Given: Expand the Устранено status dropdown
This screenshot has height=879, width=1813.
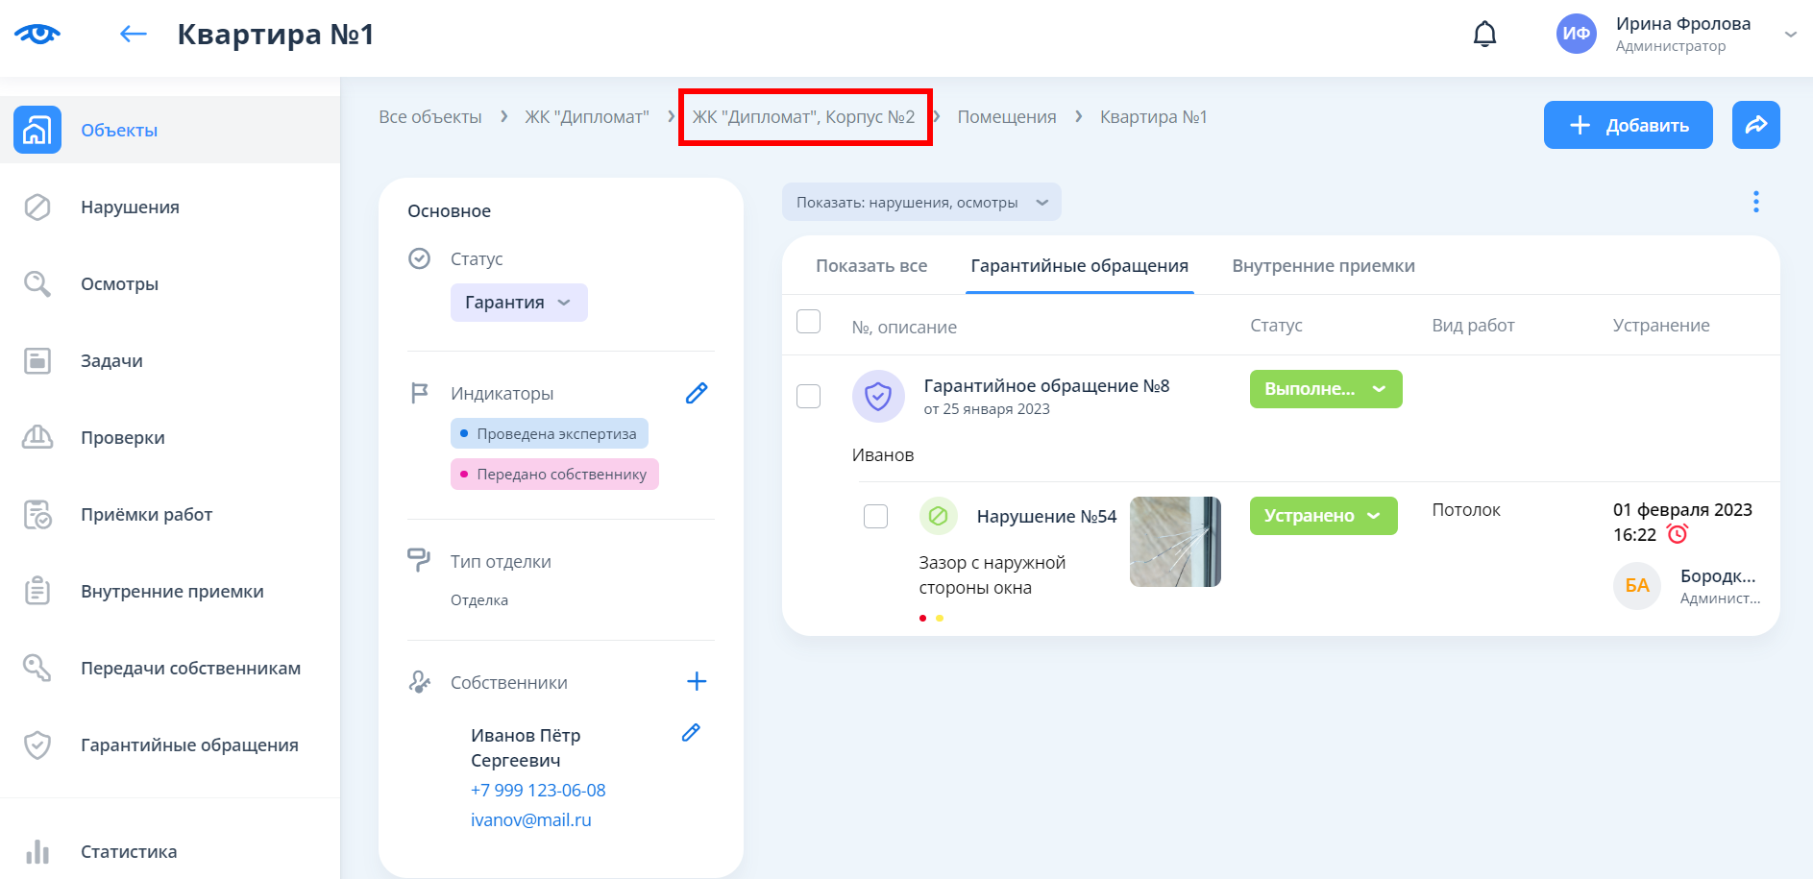Looking at the screenshot, I should click(1322, 516).
